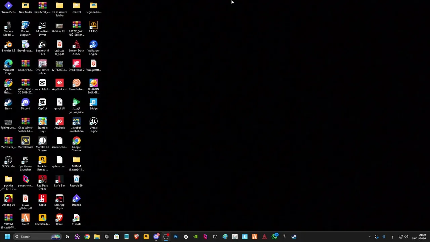Select the Rocket League desktop icon
Viewport: 430px width, 242px height.
[x=25, y=29]
